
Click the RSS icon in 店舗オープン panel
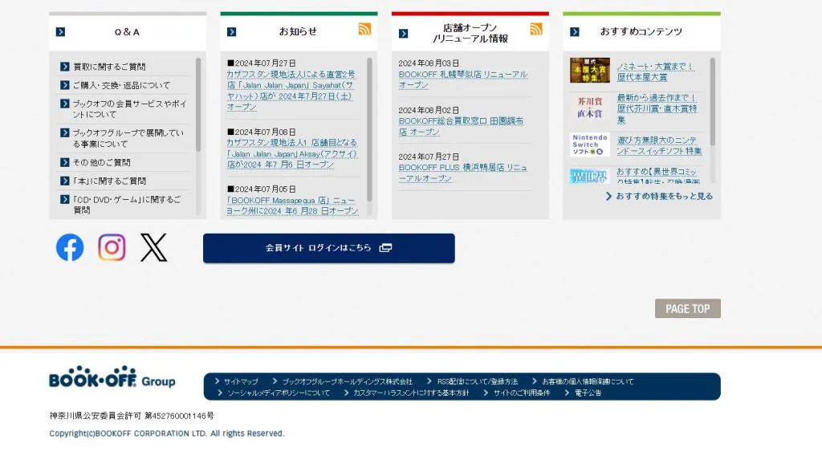[535, 30]
